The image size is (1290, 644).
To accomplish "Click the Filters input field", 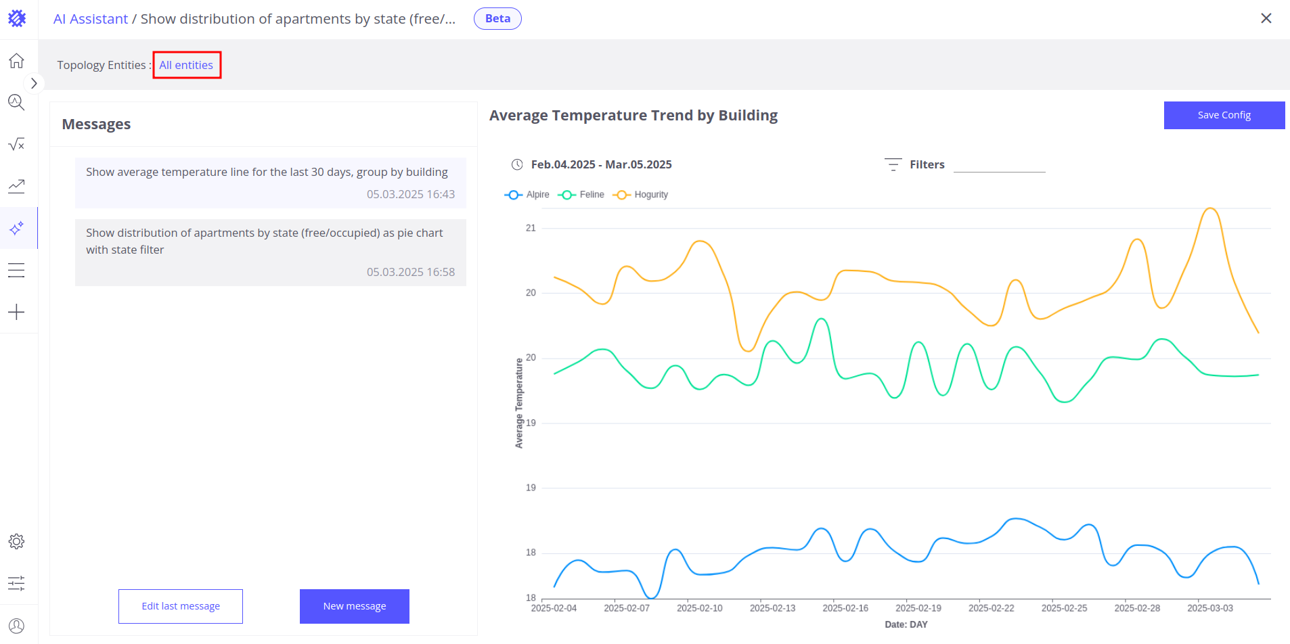I will click(999, 164).
